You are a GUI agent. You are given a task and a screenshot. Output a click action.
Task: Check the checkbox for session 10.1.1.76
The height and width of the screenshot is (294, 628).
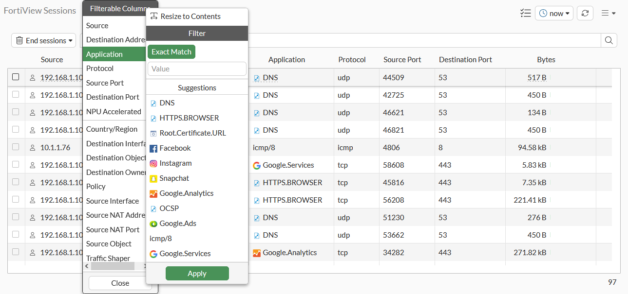coord(15,147)
